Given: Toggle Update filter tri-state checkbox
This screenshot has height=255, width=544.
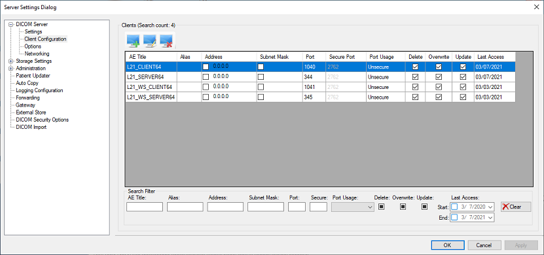Looking at the screenshot, I should pyautogui.click(x=424, y=207).
